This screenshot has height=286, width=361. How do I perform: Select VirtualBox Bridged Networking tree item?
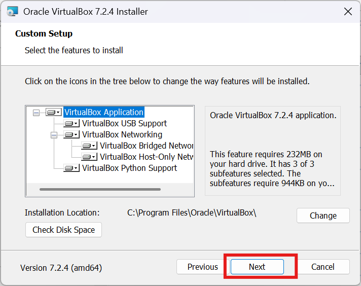147,146
